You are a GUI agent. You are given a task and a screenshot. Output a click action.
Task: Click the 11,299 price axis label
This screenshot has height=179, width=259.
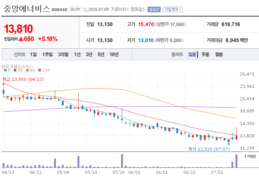247,148
